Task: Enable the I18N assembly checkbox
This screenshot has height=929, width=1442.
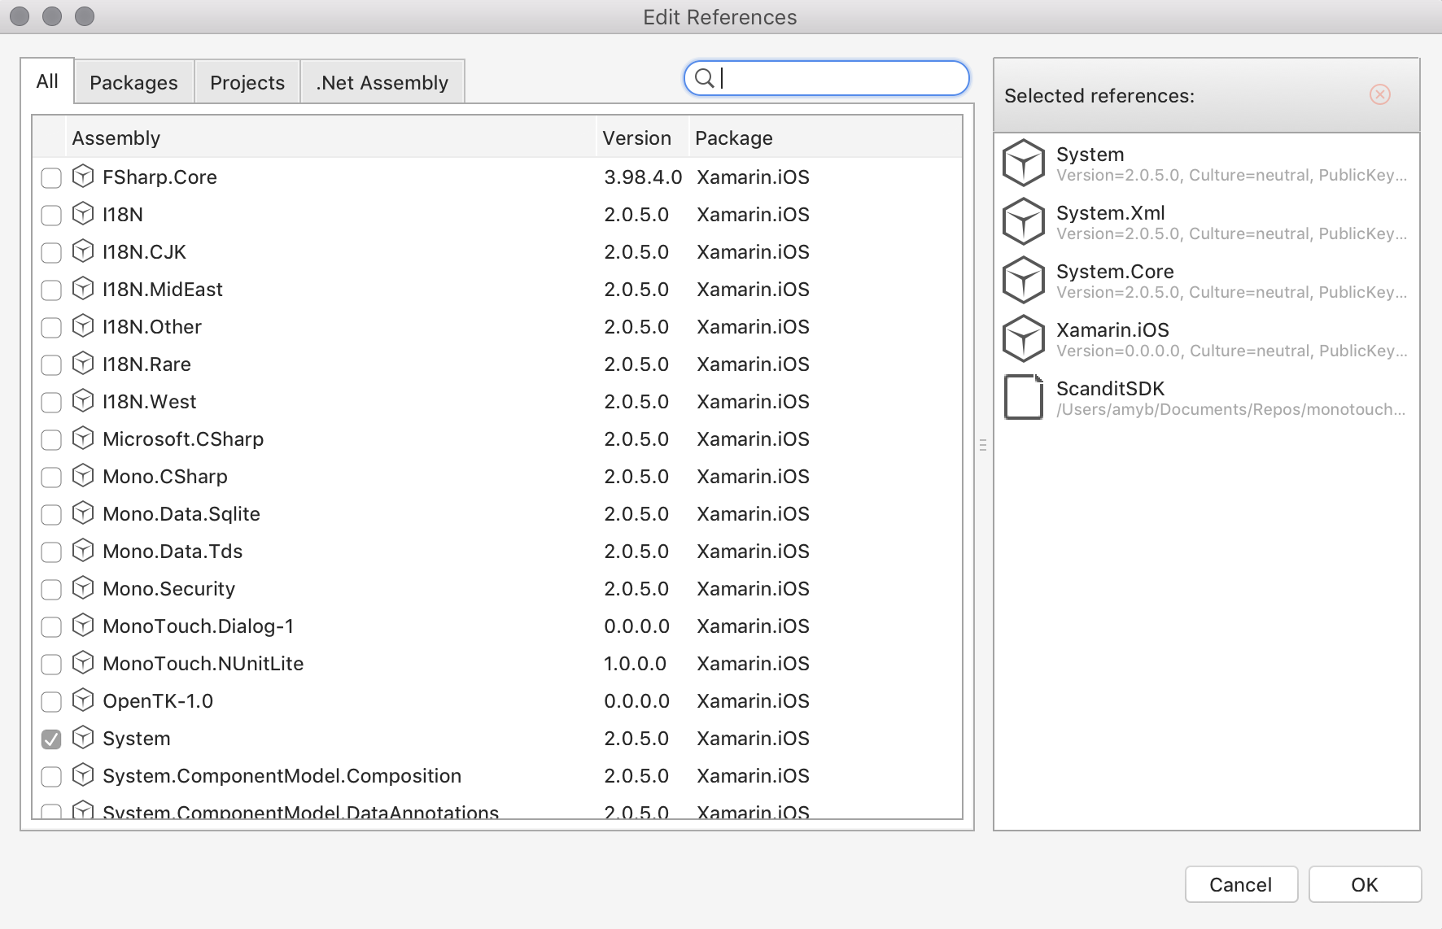Action: pos(51,216)
